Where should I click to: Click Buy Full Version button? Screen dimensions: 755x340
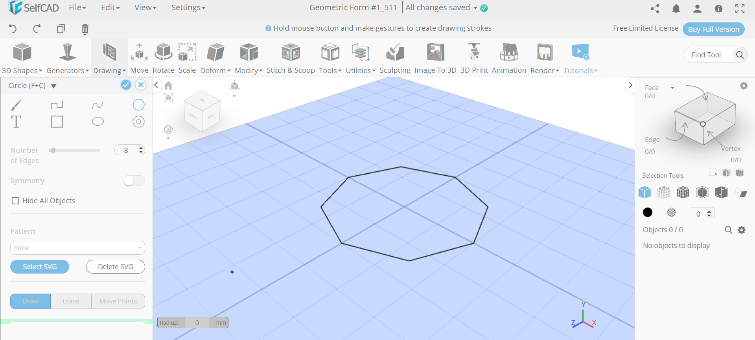[714, 29]
